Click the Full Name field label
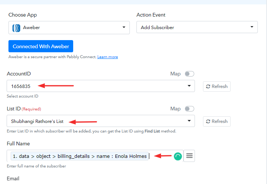 click(18, 144)
